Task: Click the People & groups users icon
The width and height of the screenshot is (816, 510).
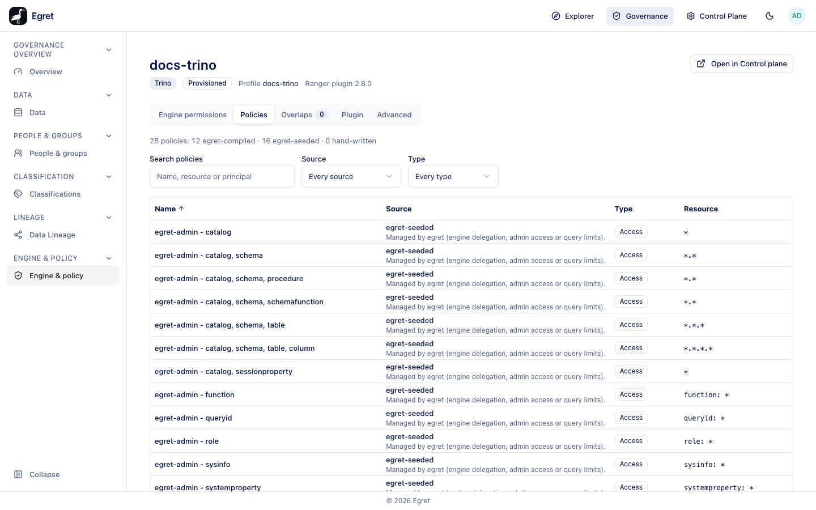Action: point(18,154)
